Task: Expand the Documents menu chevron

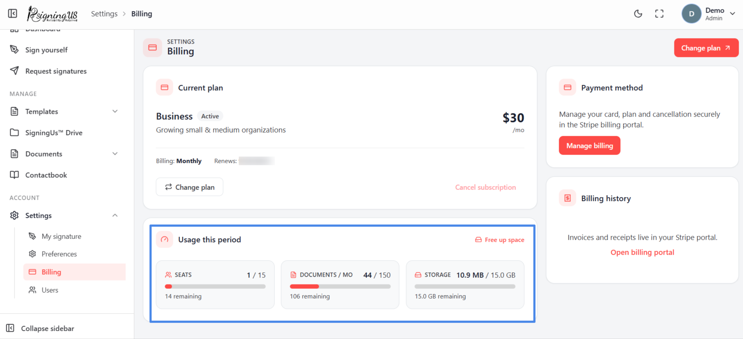Action: pyautogui.click(x=115, y=154)
